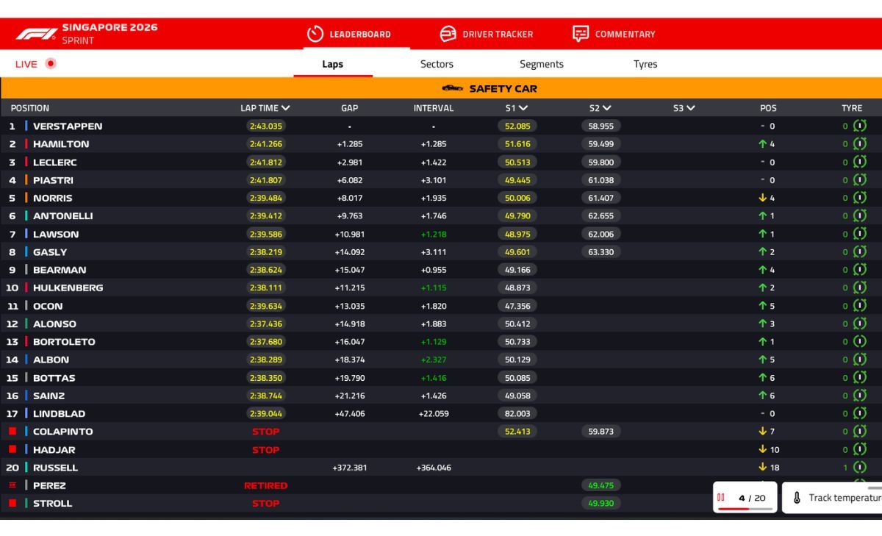Click the red stop square beside Colapinto
Image resolution: width=882 pixels, height=536 pixels.
pos(12,432)
